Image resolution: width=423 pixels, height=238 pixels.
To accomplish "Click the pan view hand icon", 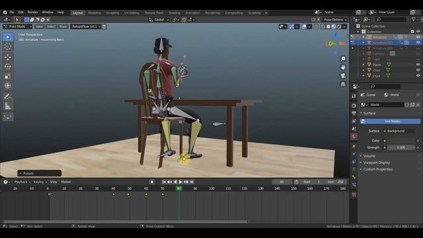I will click(x=343, y=67).
